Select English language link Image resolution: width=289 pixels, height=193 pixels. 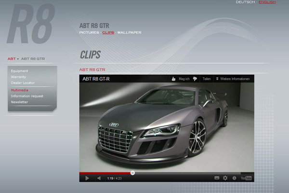pos(267,2)
